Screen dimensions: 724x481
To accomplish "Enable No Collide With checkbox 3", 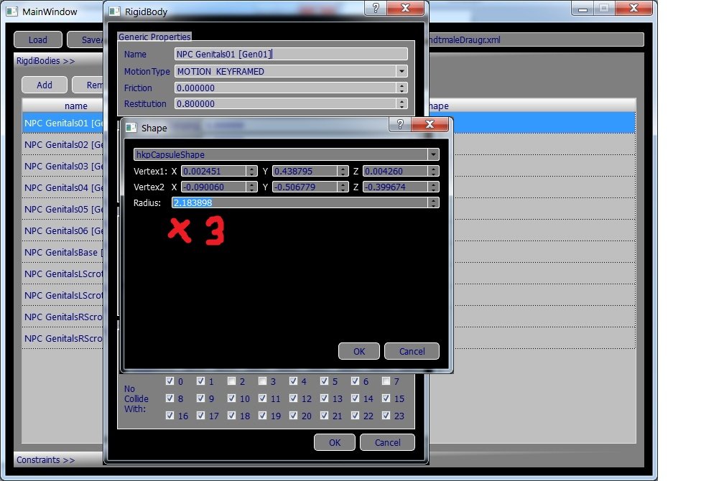I will point(262,380).
